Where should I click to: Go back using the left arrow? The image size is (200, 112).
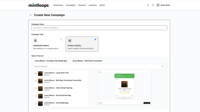pyautogui.click(x=30, y=15)
